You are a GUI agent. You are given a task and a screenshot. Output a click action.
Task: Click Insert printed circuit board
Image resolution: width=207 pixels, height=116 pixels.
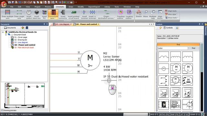click(73, 14)
